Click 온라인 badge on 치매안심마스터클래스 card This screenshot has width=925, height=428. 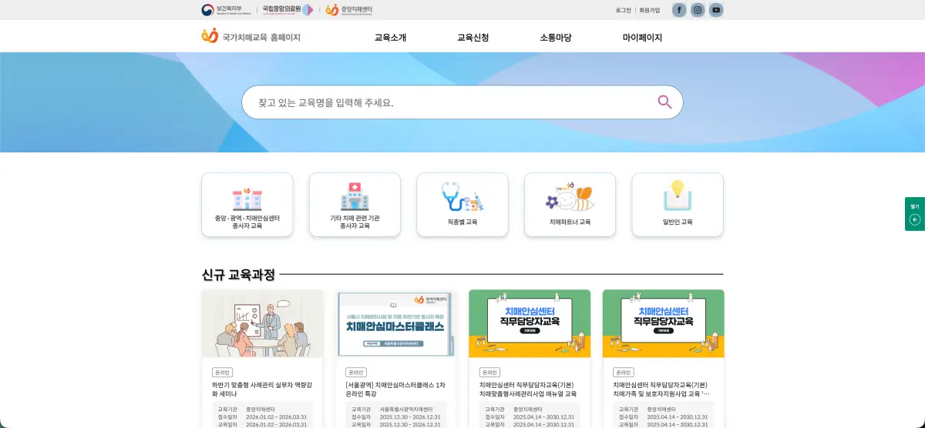click(356, 372)
